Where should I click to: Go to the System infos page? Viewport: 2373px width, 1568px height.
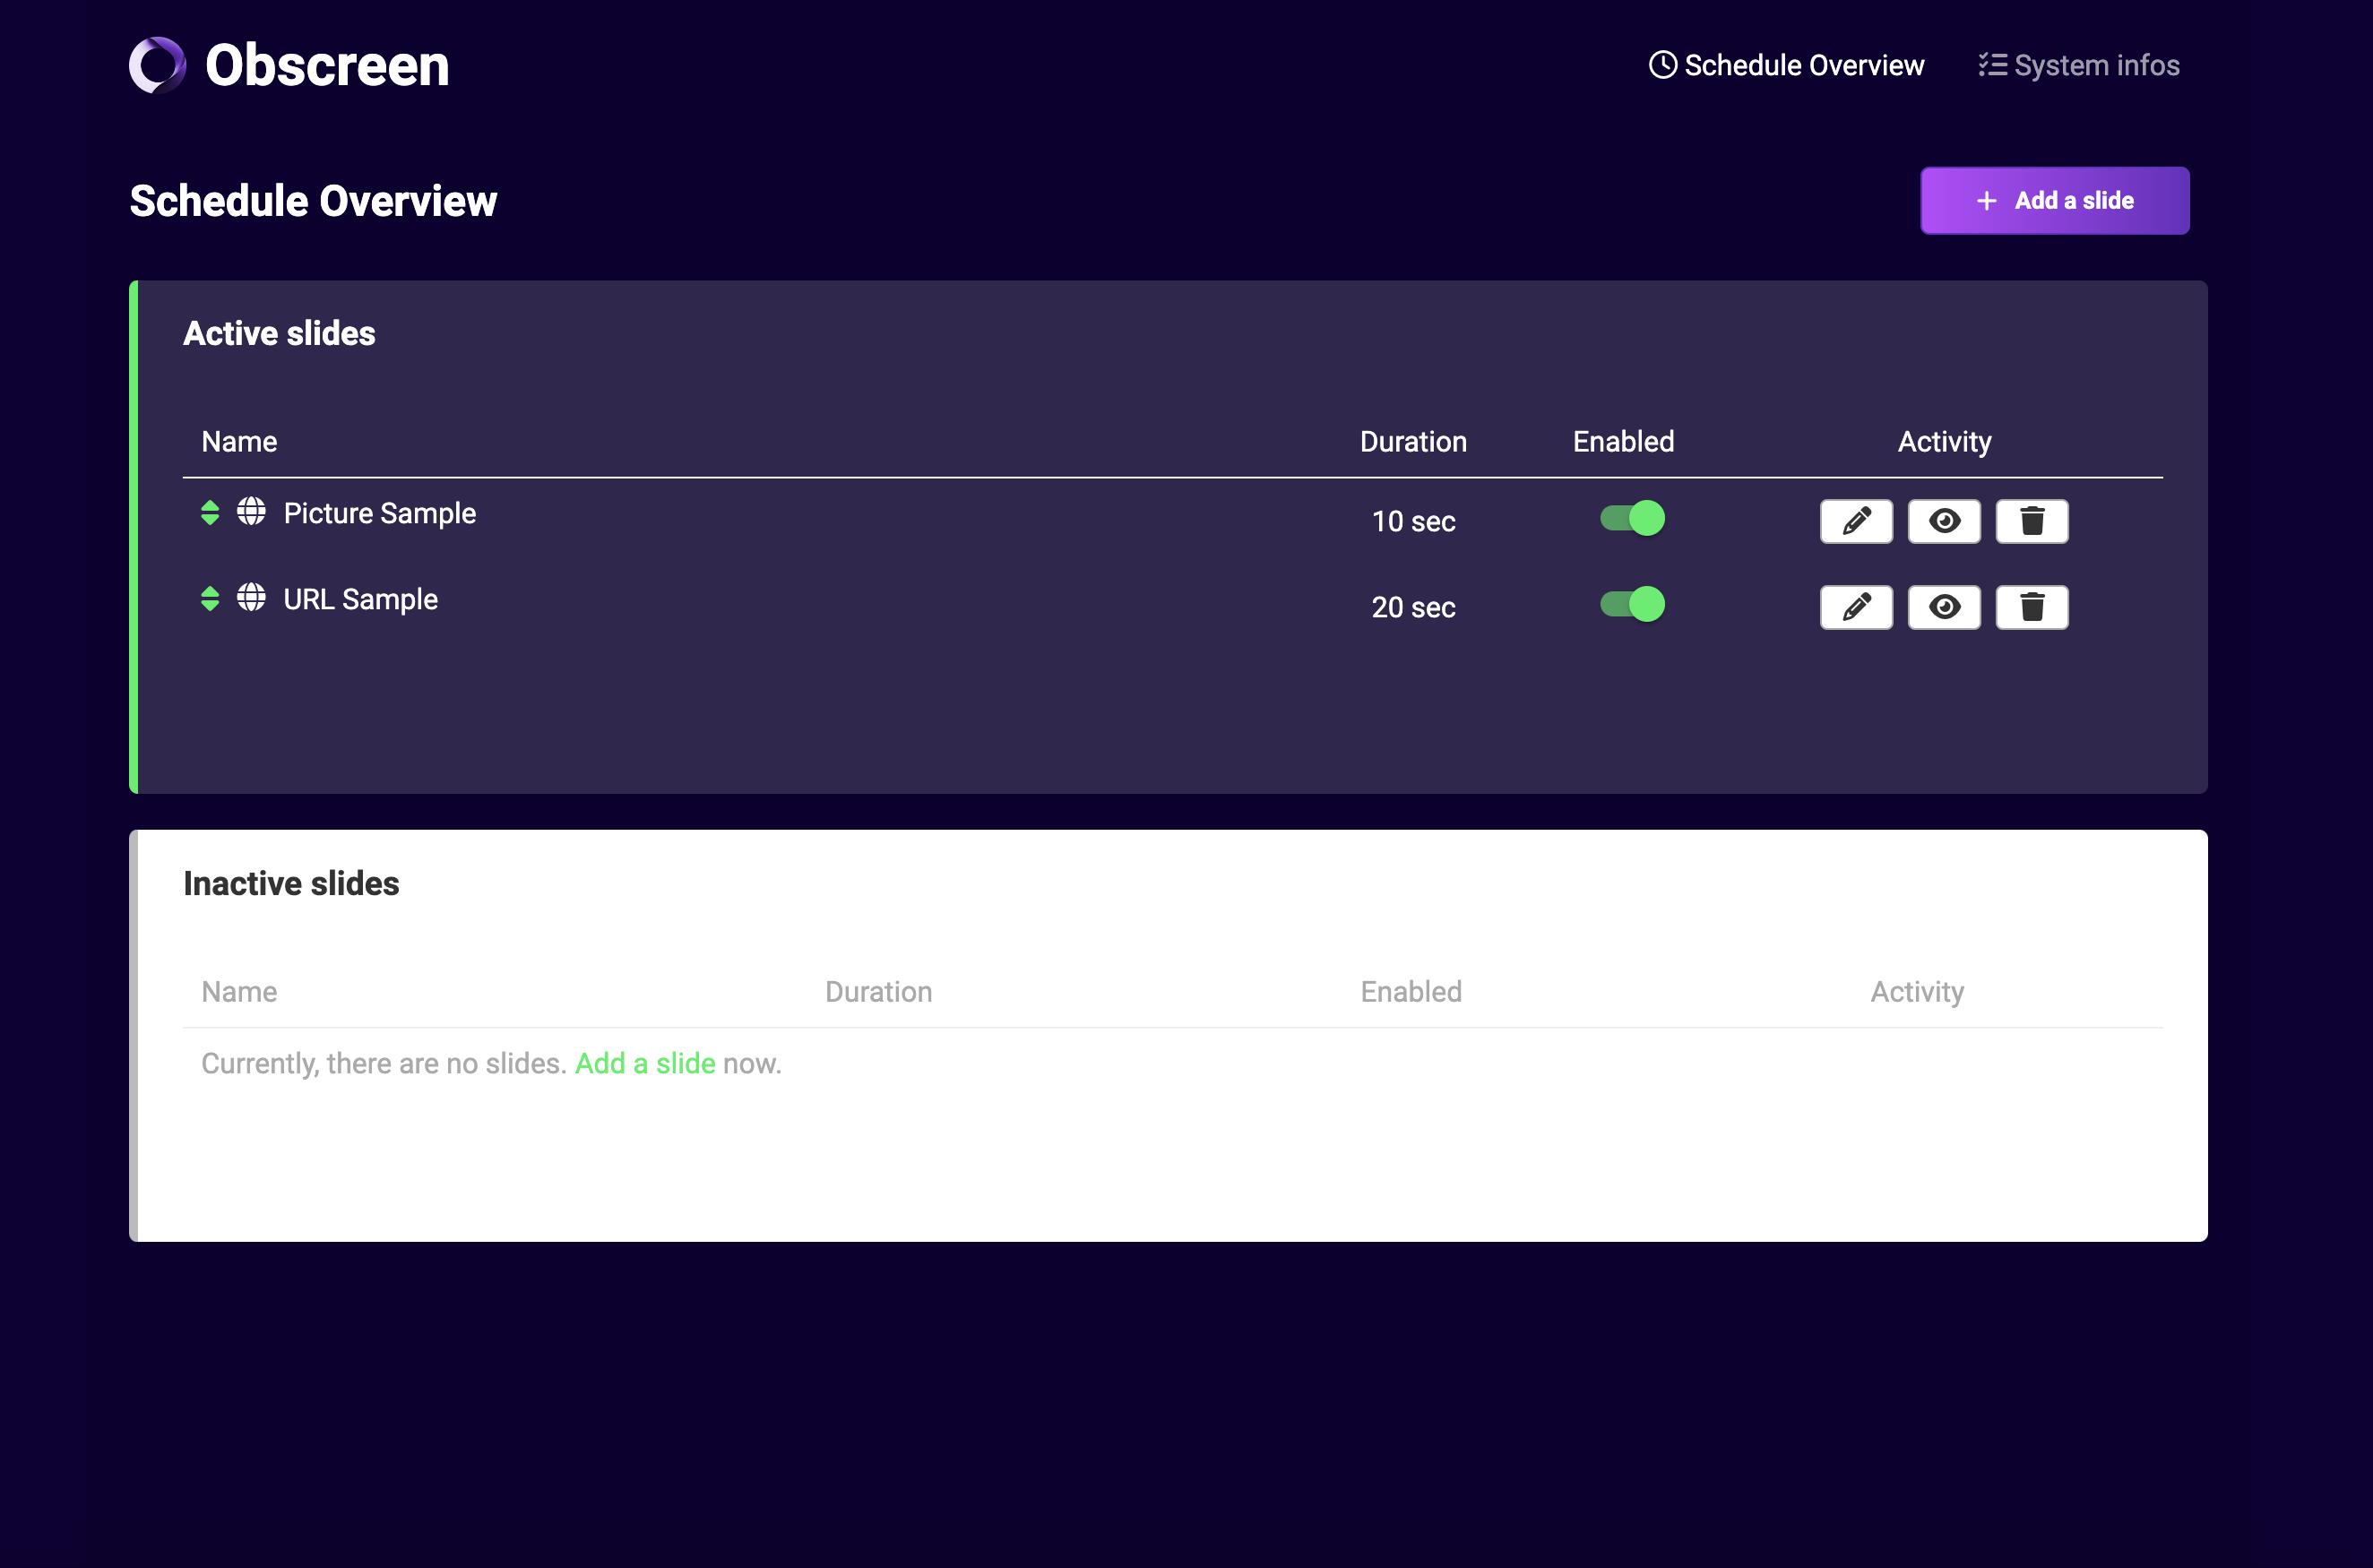pos(2079,66)
